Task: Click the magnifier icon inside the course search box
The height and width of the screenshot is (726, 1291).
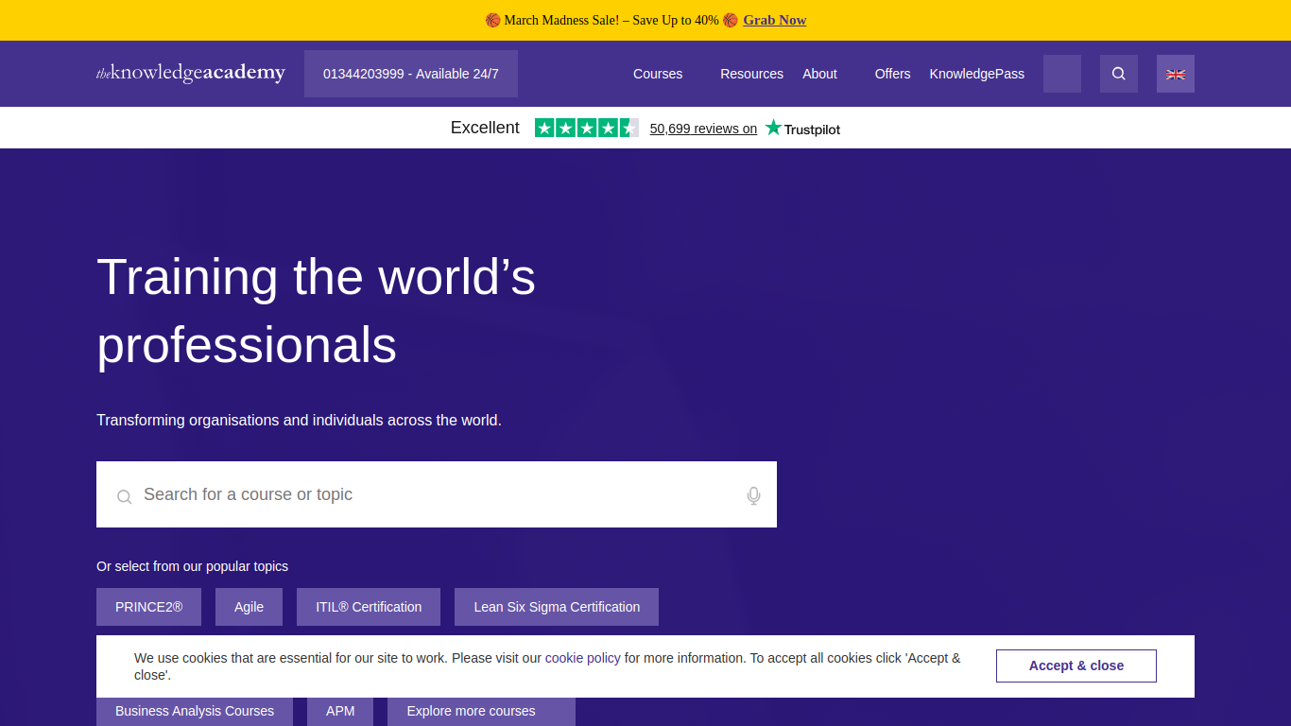Action: click(x=124, y=496)
